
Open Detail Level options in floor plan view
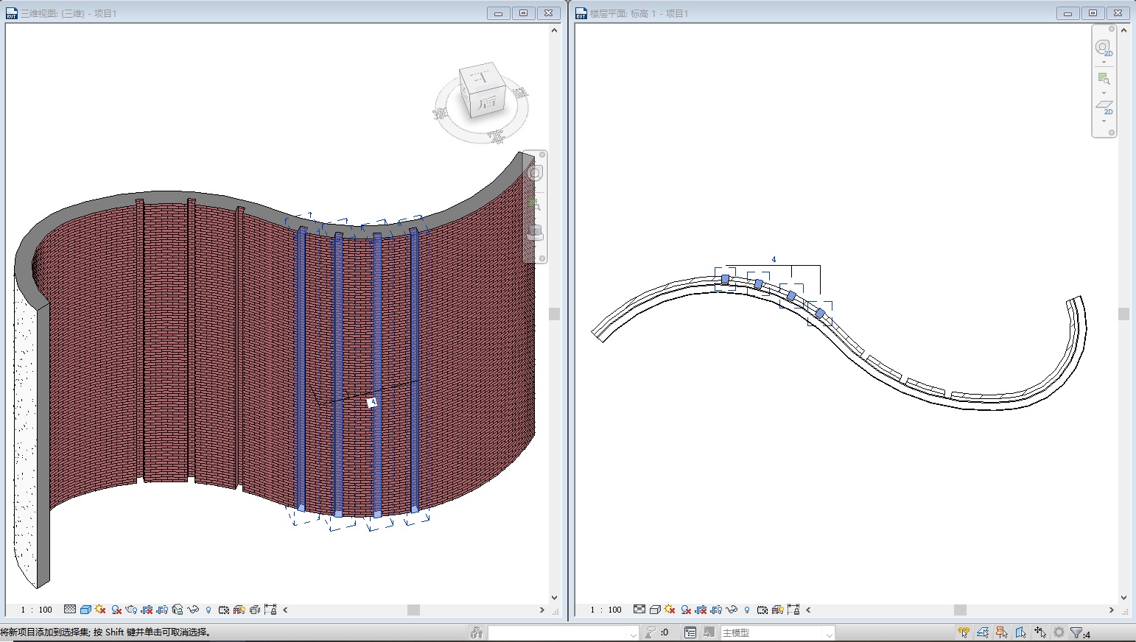pyautogui.click(x=639, y=610)
